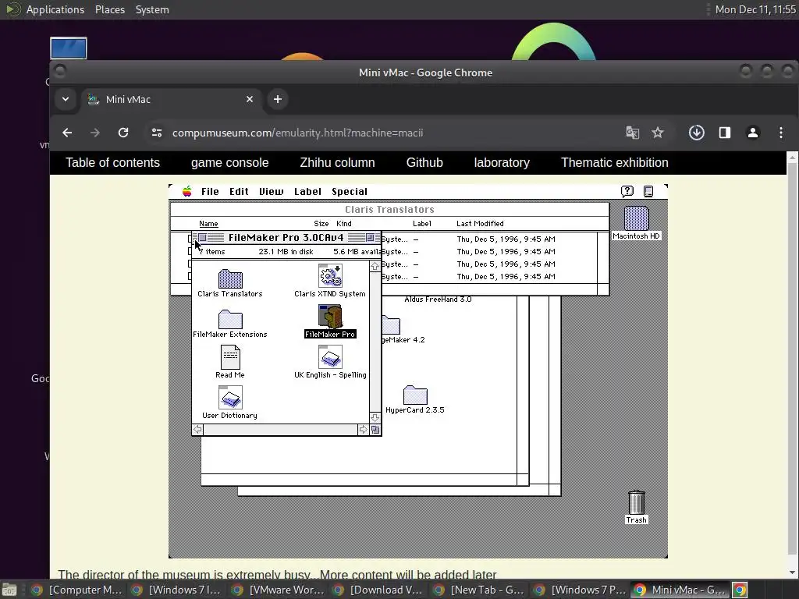This screenshot has width=799, height=599.
Task: Open the FileMaker Extensions folder icon
Action: pos(230,319)
